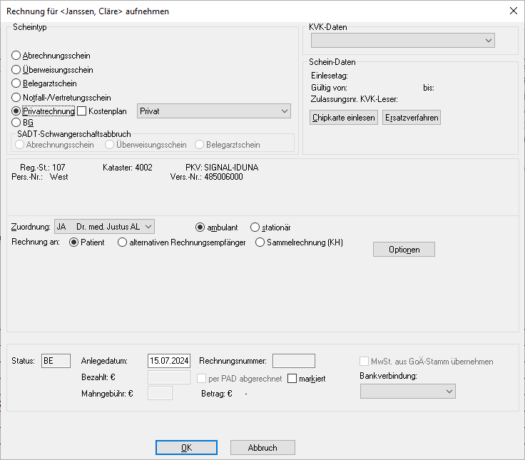The image size is (525, 460).
Task: Select the Abrechnungsschein radio button
Action: pyautogui.click(x=16, y=56)
